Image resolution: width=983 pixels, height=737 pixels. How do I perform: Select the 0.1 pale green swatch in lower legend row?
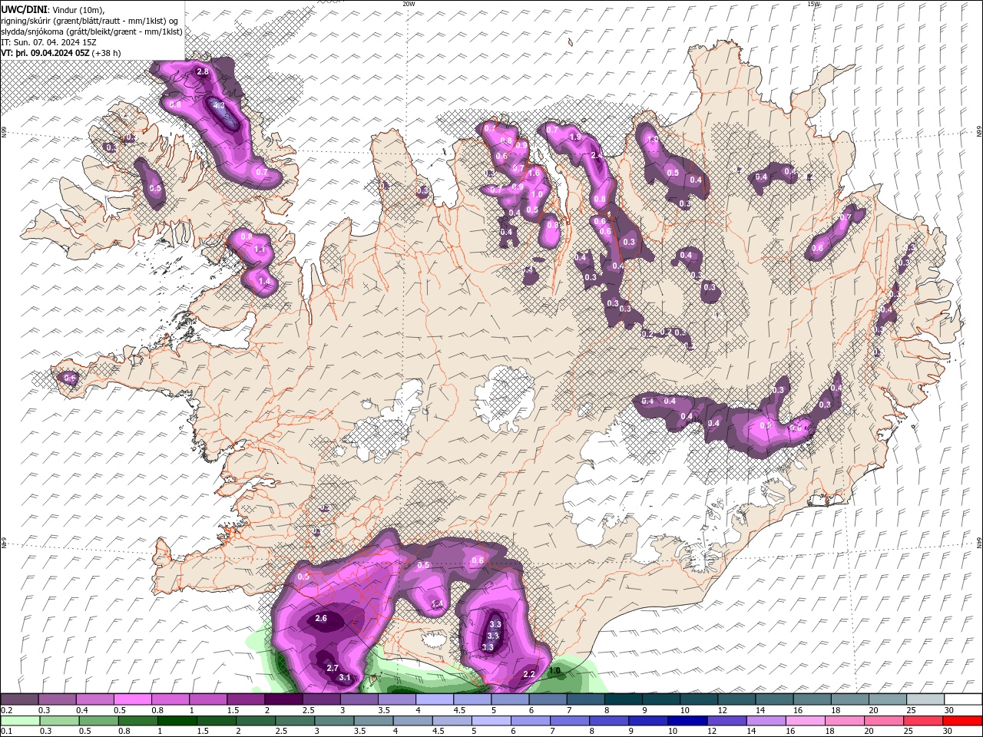20,721
